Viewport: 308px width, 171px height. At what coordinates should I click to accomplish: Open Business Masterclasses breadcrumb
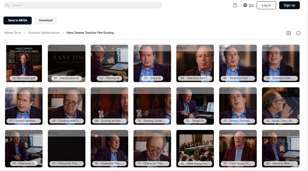pyautogui.click(x=44, y=33)
